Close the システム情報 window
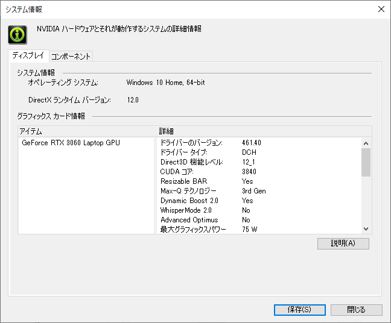391x323 pixels. click(x=381, y=9)
